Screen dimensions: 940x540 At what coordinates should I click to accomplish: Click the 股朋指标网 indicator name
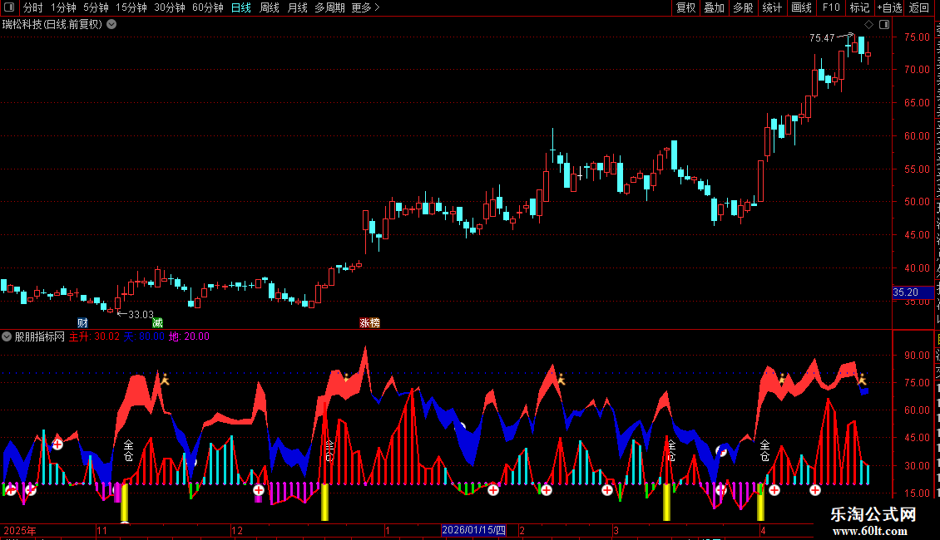(x=40, y=336)
